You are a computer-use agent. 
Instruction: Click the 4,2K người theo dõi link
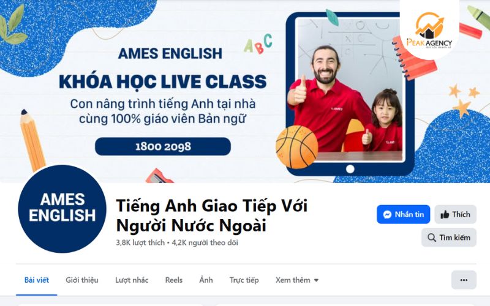[205, 242]
